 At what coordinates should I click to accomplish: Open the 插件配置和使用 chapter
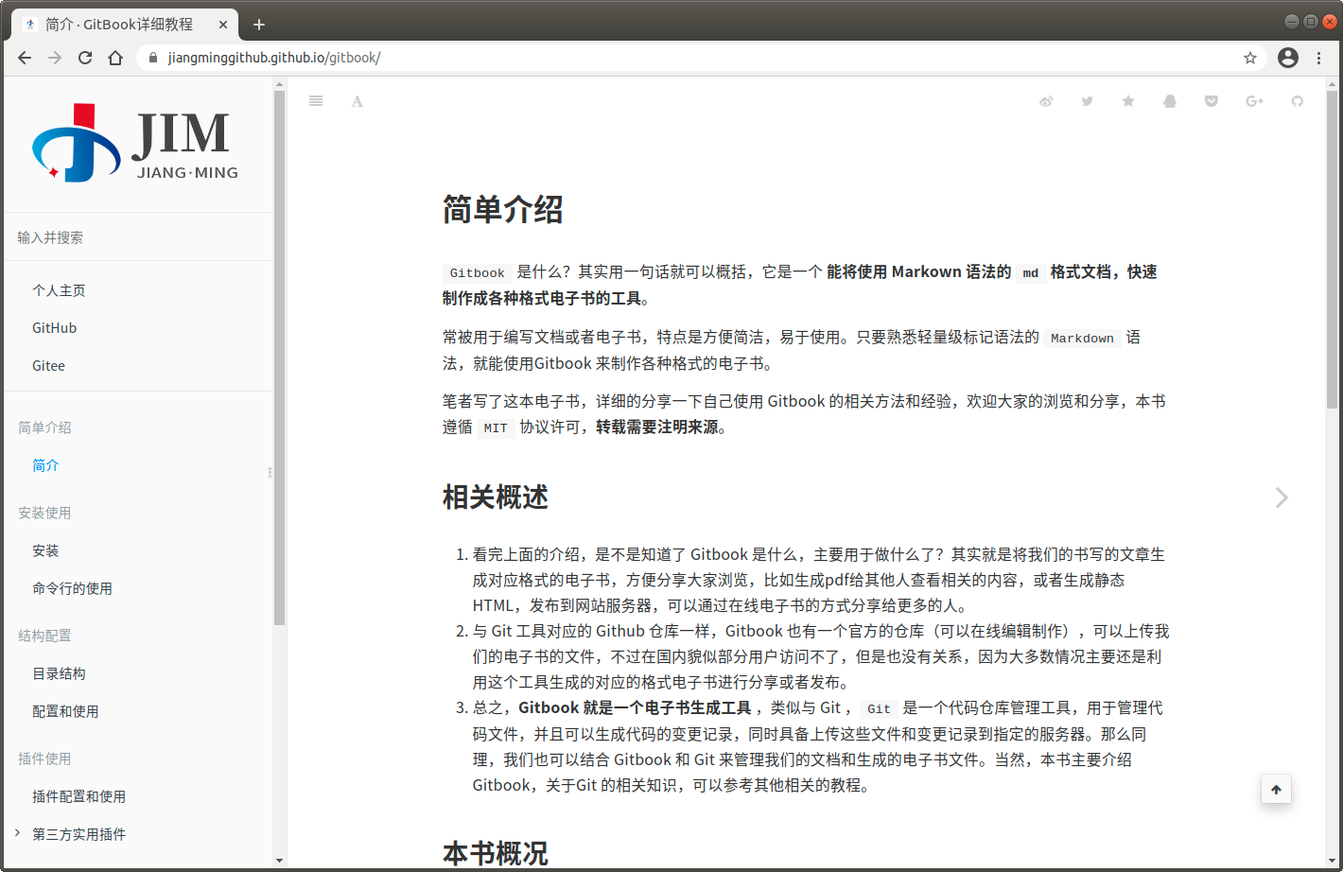tap(78, 796)
